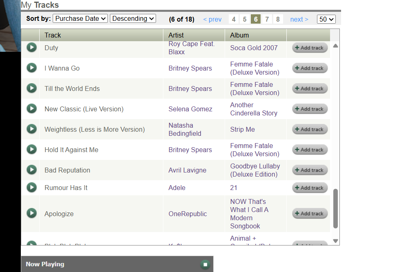The image size is (395, 272).
Task: Play the track Duty
Action: [x=31, y=47]
